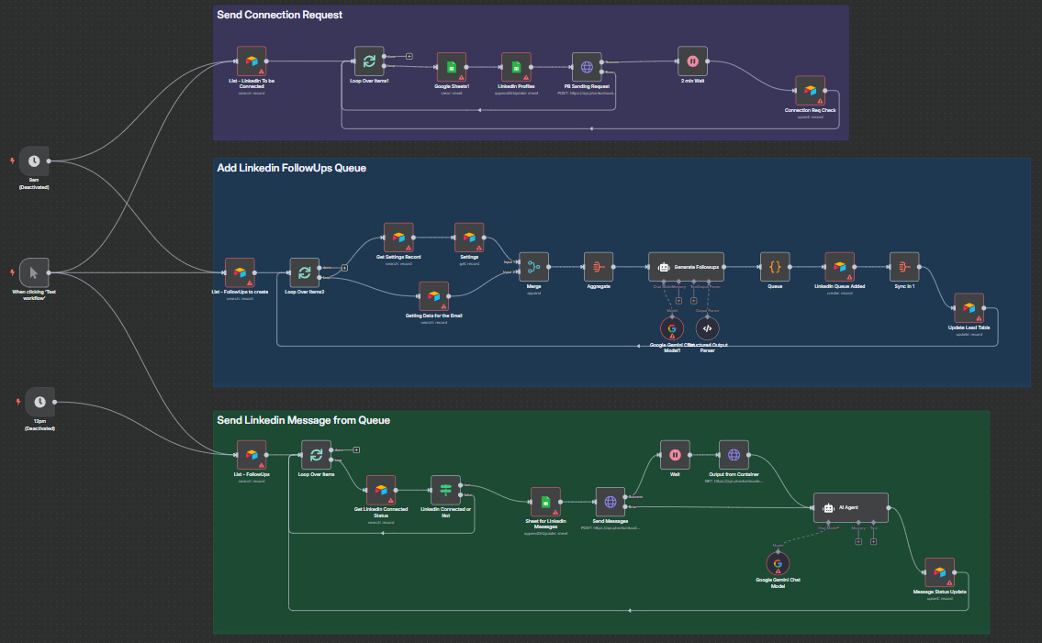Open the 'Google Gemini Chat Model1' sub-node

tap(672, 328)
